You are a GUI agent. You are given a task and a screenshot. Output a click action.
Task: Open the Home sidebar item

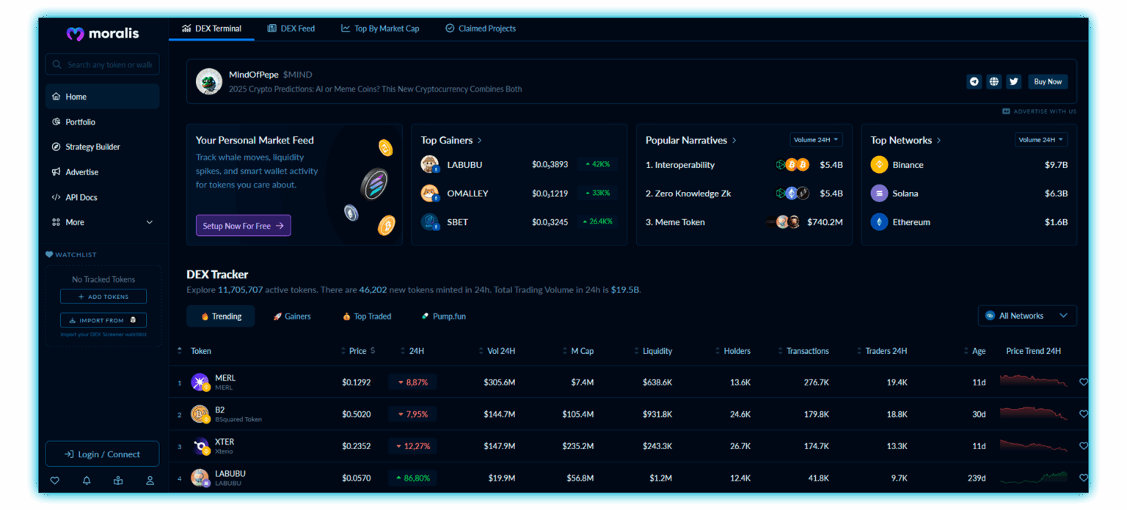[102, 97]
